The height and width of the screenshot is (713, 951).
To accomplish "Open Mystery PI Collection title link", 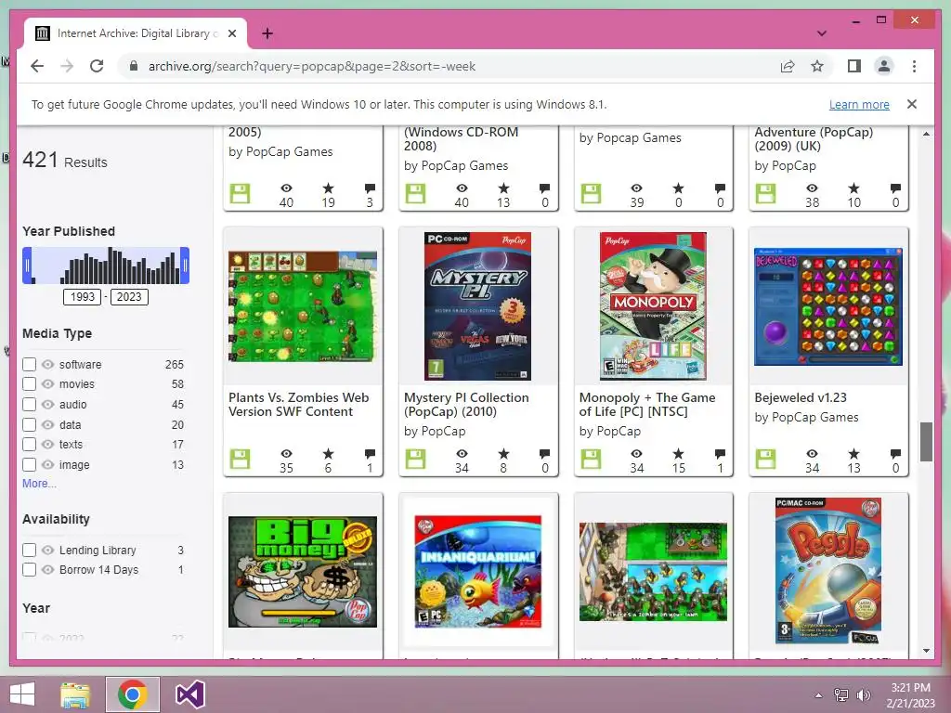I will pos(466,405).
